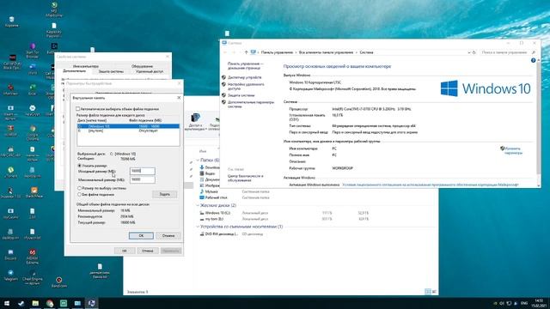Switch to the Дополнительно tab
This screenshot has width=550, height=309.
[75, 71]
